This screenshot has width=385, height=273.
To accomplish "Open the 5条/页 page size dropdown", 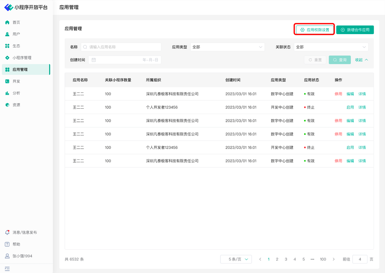I will (236, 259).
